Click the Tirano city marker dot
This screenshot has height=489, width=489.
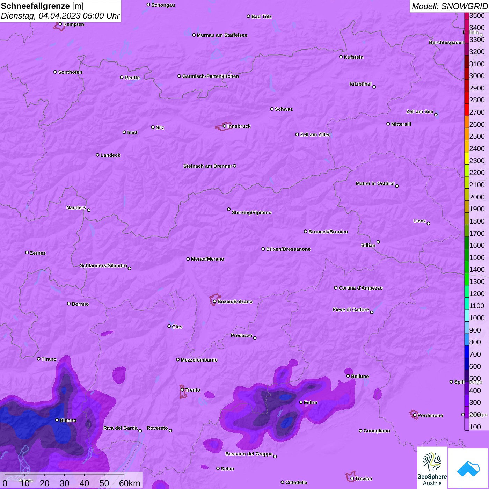pos(39,359)
